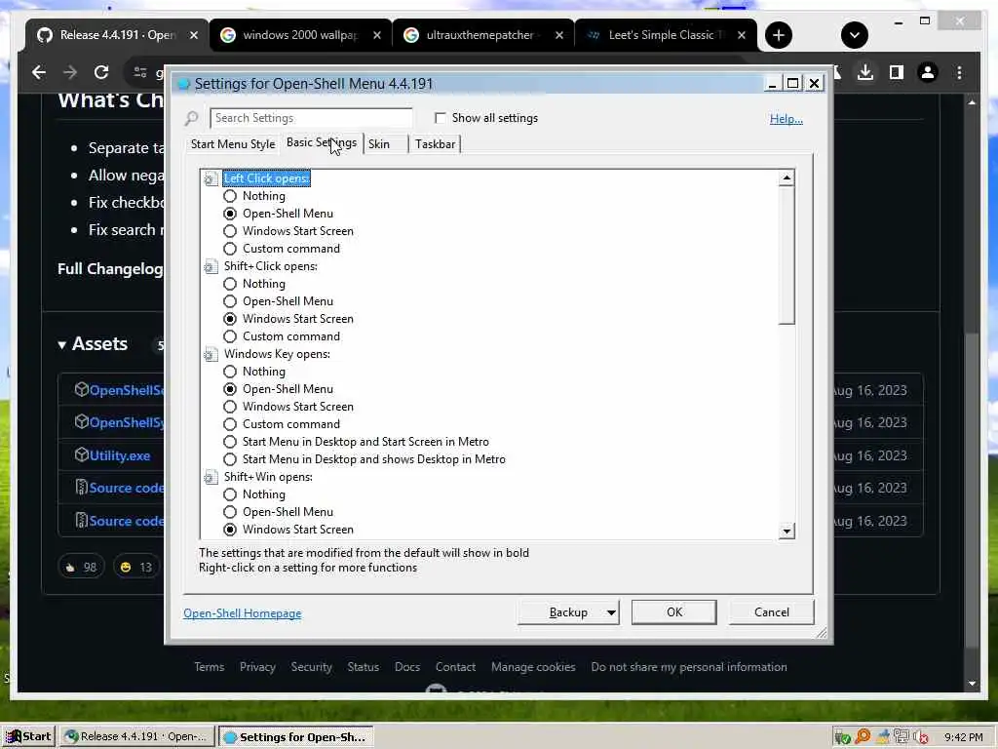Click the Docs link in GitHub footer
998x749 pixels.
[407, 667]
